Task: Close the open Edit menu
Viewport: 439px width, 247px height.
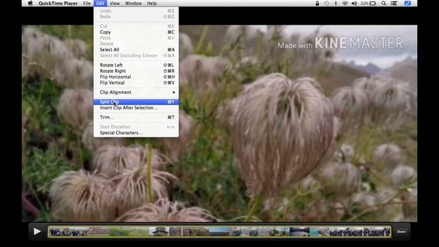Action: click(100, 3)
